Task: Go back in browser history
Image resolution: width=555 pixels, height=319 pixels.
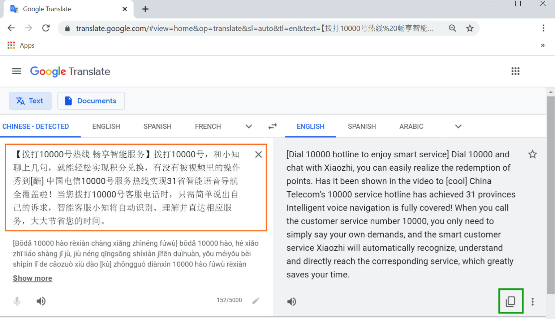Action: [x=11, y=28]
